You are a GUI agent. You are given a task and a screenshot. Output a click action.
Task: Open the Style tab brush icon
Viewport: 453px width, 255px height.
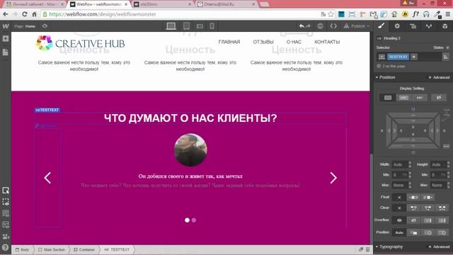(382, 26)
